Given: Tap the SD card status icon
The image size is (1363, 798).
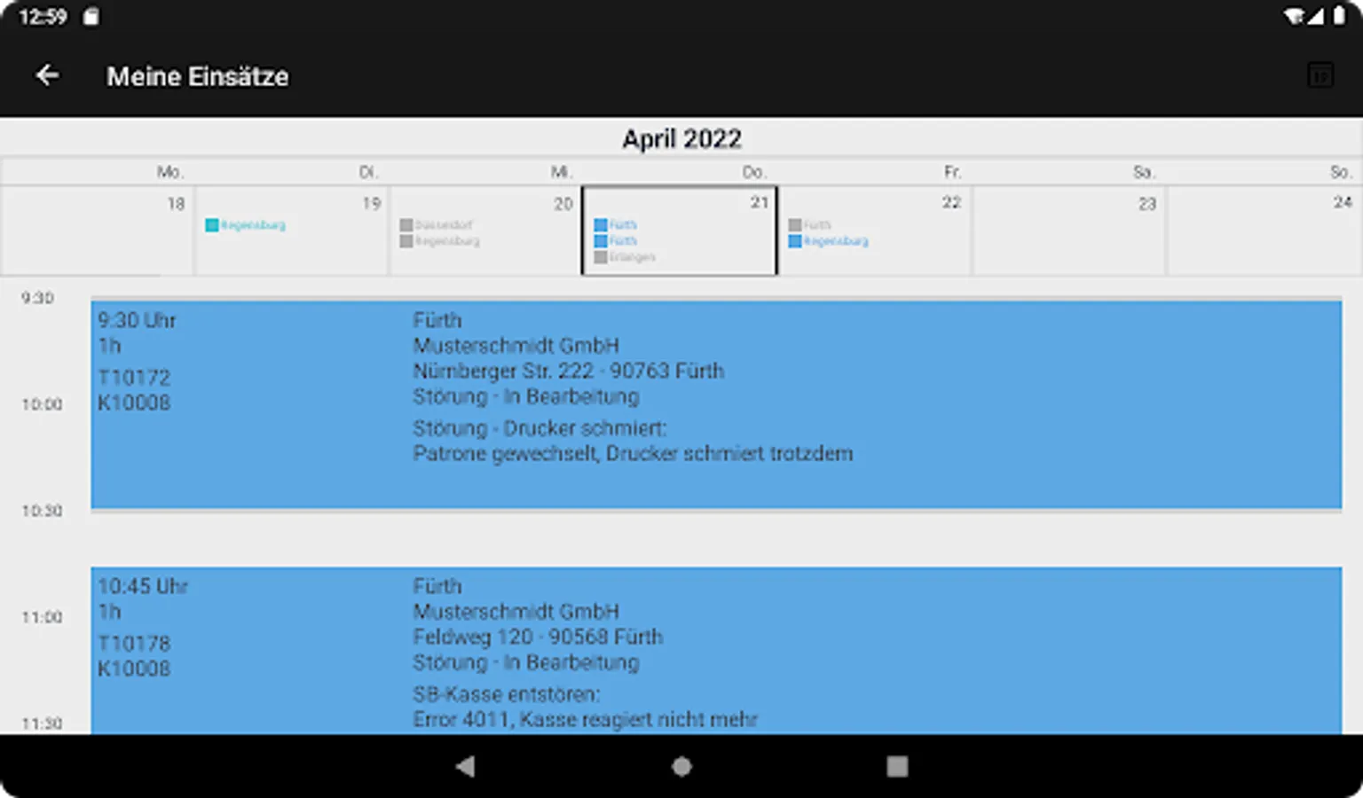Looking at the screenshot, I should click(91, 16).
